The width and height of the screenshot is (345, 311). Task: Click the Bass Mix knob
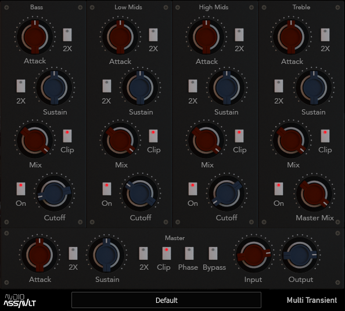tap(35, 140)
